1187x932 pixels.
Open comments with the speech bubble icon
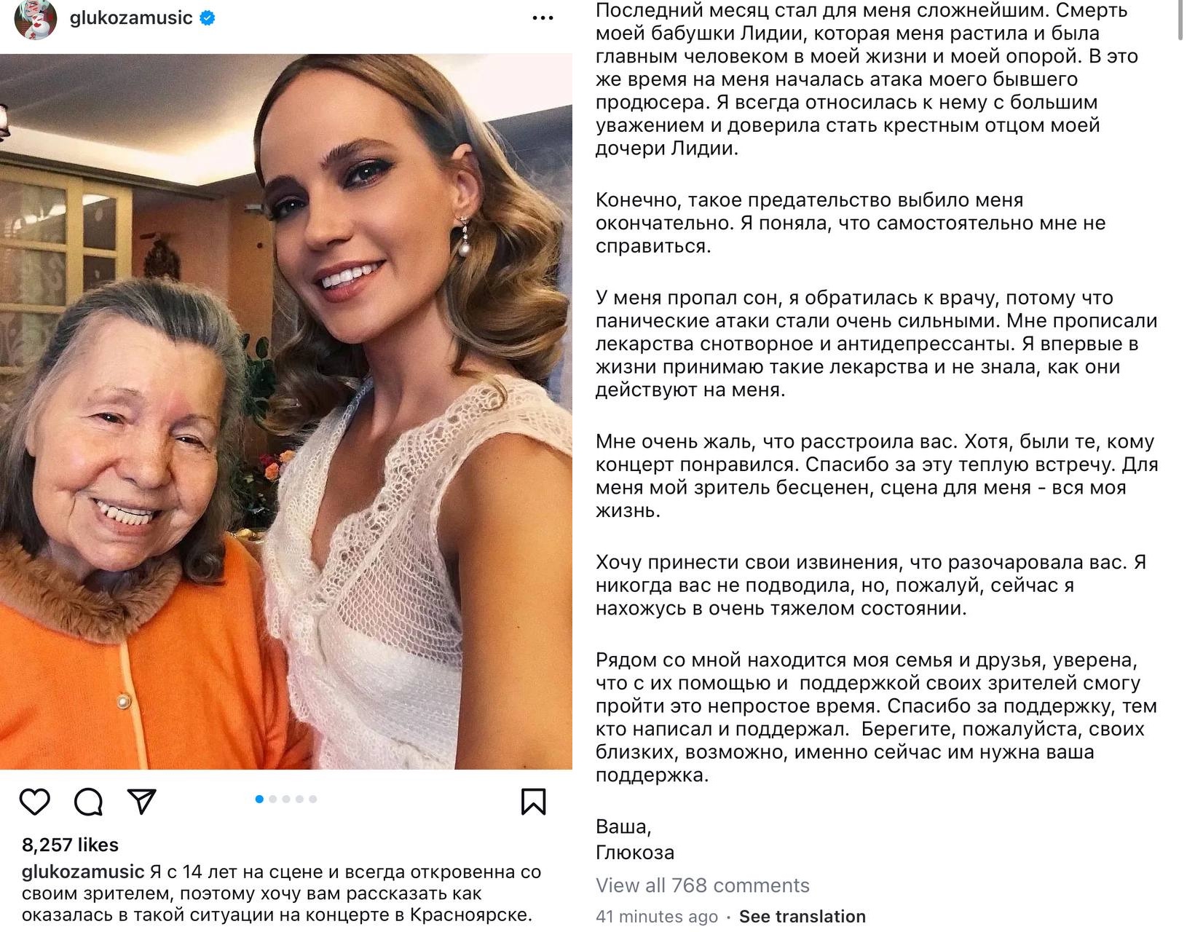tap(88, 801)
